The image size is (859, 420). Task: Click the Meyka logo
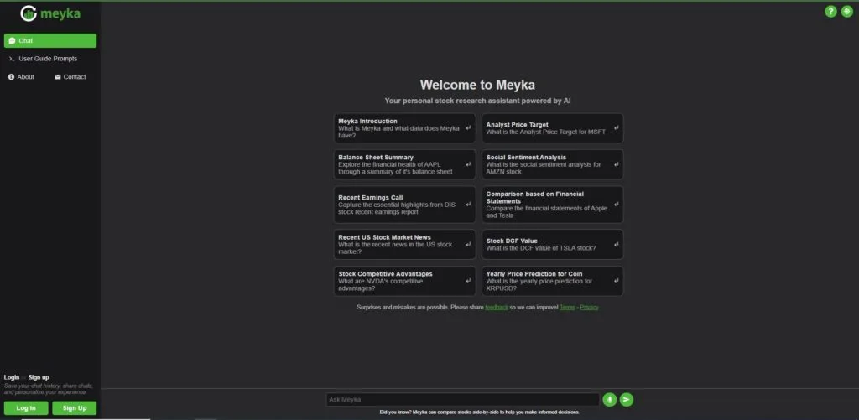point(49,13)
